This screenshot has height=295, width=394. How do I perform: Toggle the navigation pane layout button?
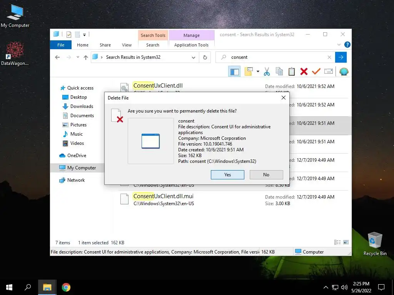point(234,72)
